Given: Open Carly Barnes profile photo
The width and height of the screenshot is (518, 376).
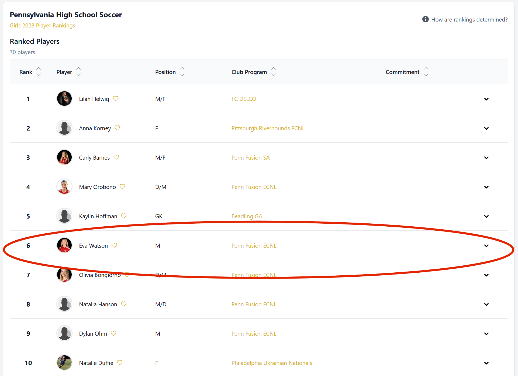Looking at the screenshot, I should coord(64,157).
